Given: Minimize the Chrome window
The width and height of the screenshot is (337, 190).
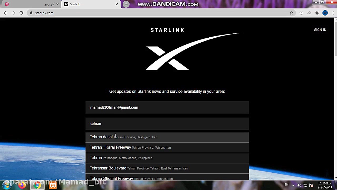Looking at the screenshot, I should pos(316,2).
